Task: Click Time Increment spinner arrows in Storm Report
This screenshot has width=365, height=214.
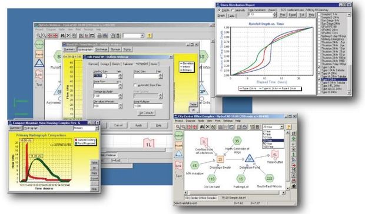Action: coord(275,15)
